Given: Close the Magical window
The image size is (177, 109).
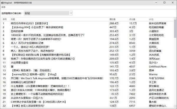Looking at the screenshot, I should tap(173, 2).
